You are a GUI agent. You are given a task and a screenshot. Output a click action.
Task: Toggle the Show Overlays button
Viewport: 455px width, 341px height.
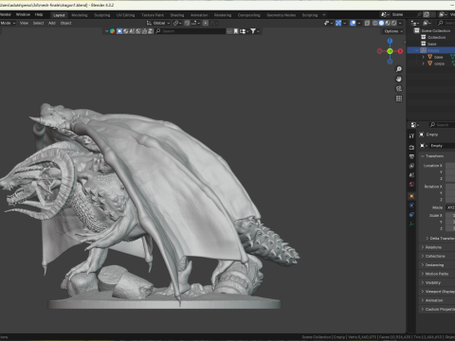pyautogui.click(x=353, y=23)
